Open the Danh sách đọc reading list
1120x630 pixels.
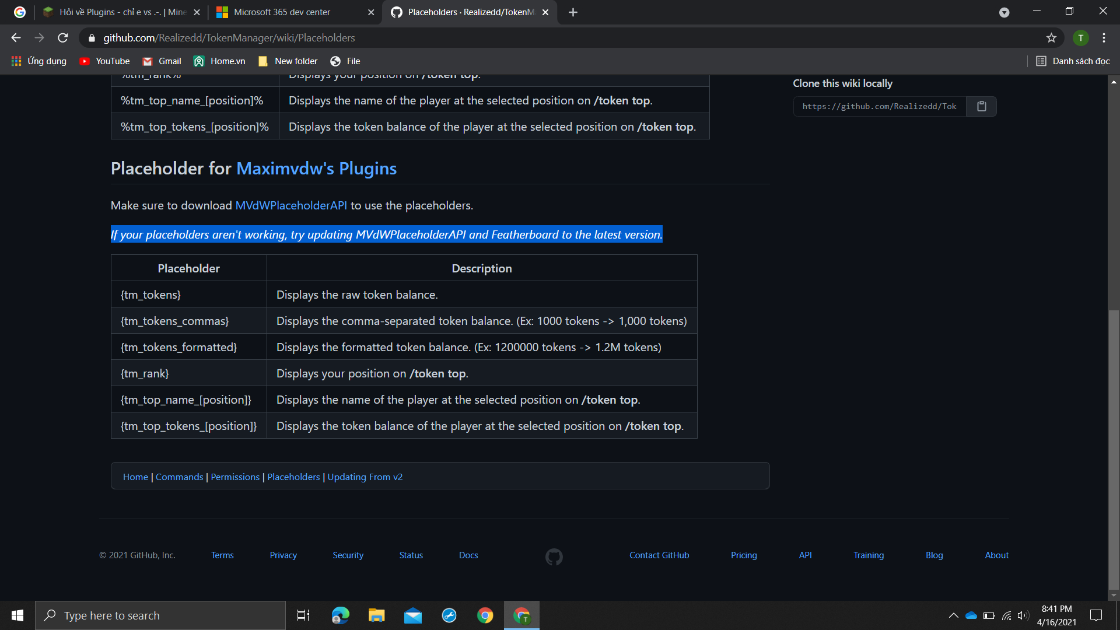coord(1073,61)
